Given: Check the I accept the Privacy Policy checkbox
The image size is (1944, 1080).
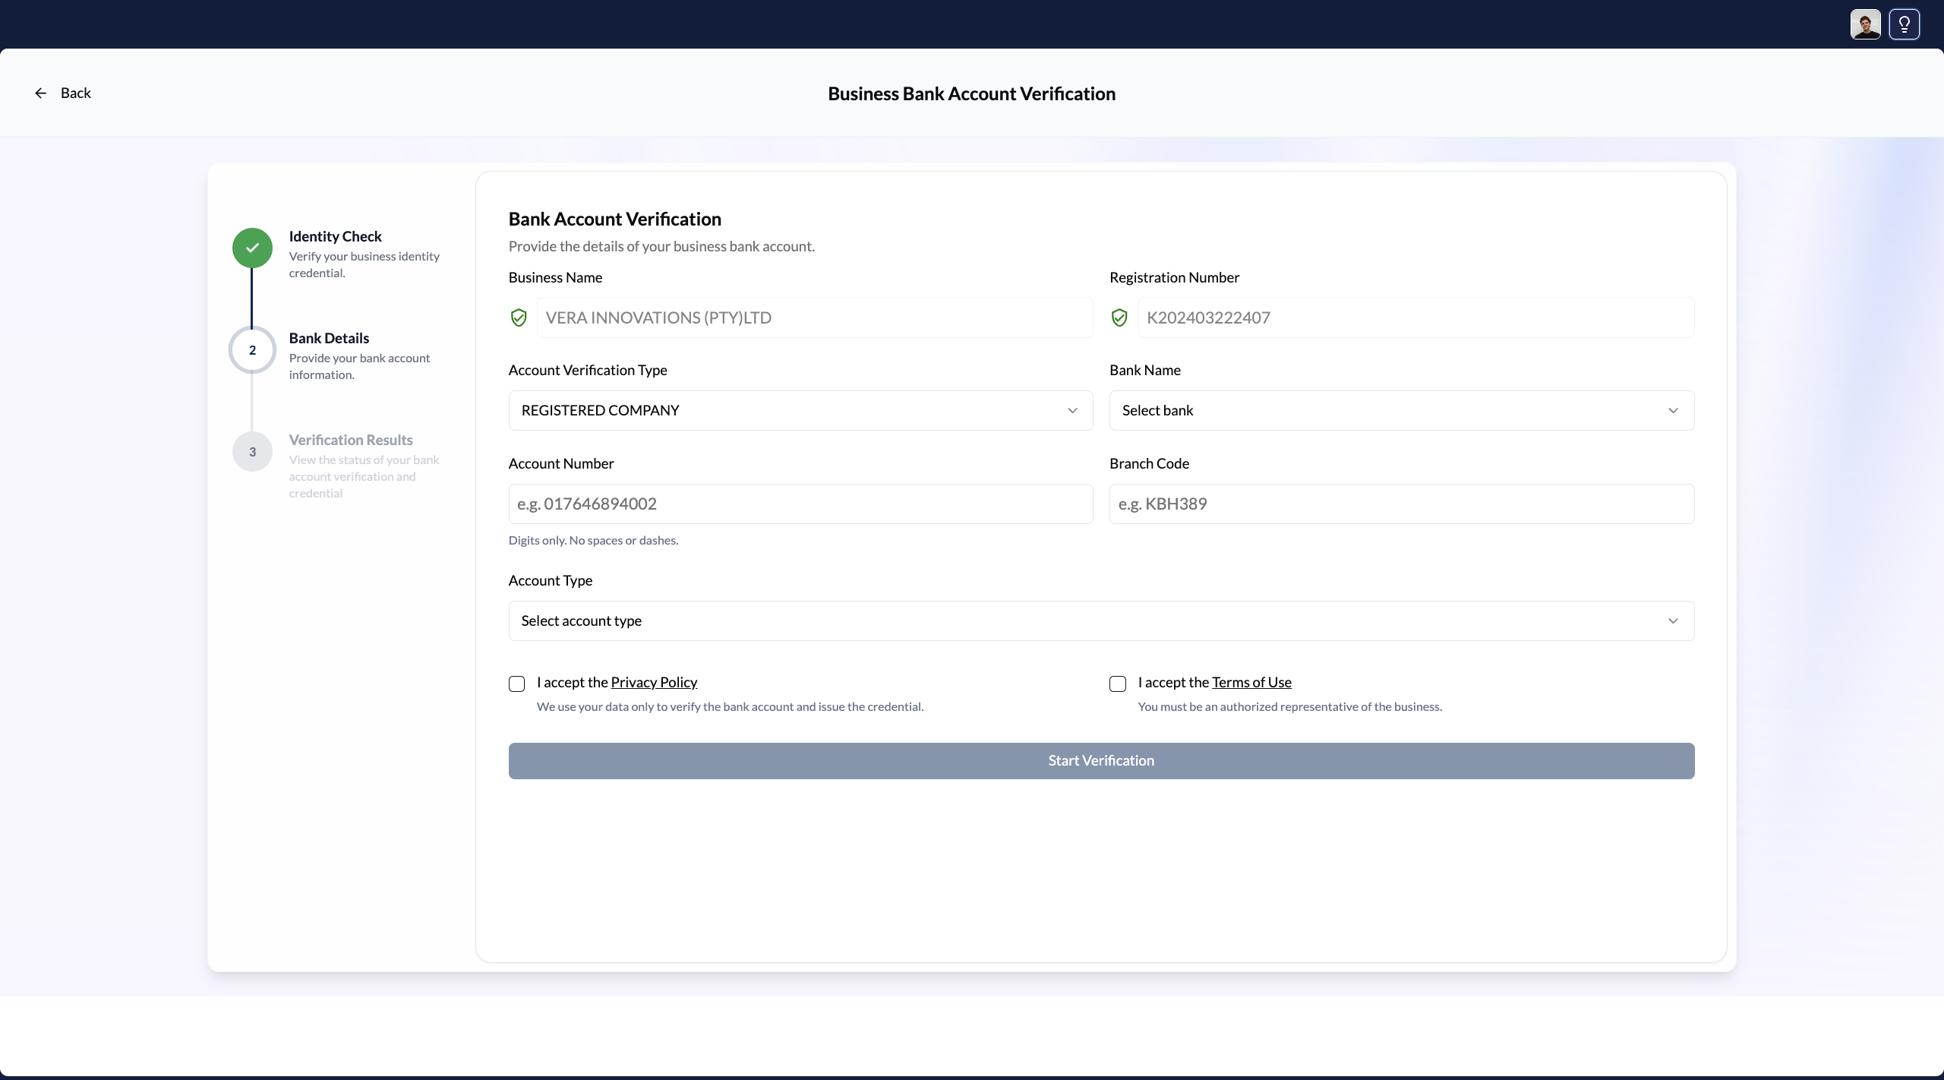Looking at the screenshot, I should pos(516,684).
